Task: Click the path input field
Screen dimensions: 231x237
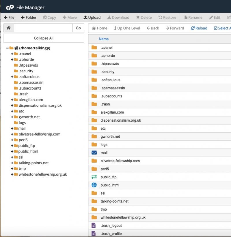Action: pyautogui.click(x=43, y=28)
